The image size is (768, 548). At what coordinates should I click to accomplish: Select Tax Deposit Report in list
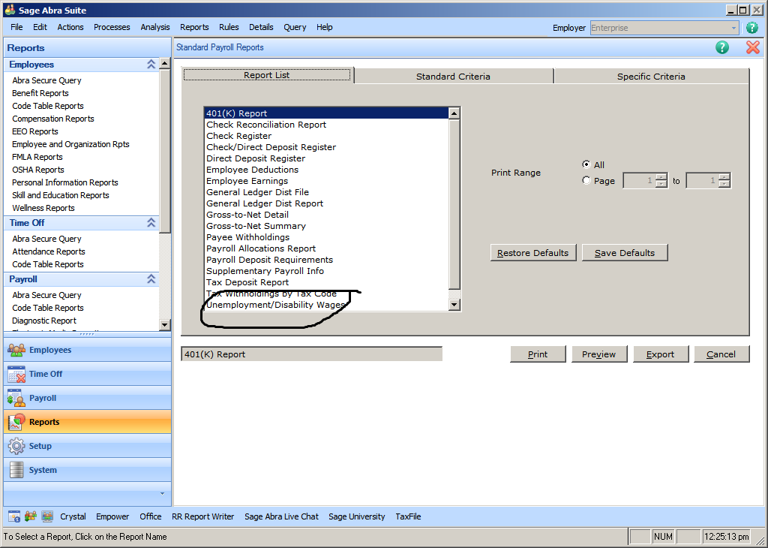(x=326, y=282)
